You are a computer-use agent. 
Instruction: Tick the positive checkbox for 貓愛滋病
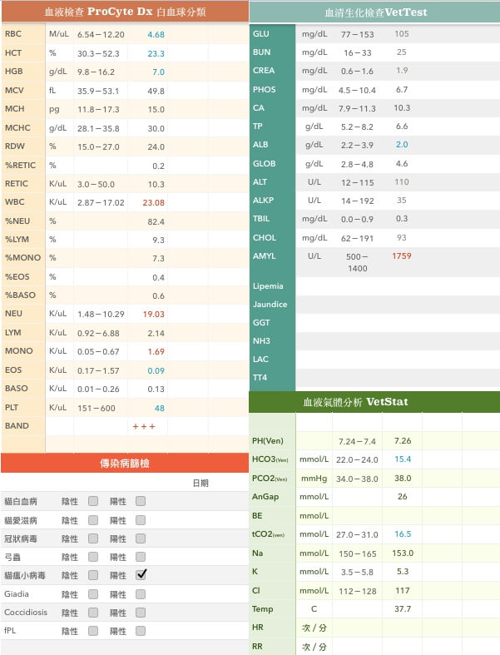[x=141, y=520]
